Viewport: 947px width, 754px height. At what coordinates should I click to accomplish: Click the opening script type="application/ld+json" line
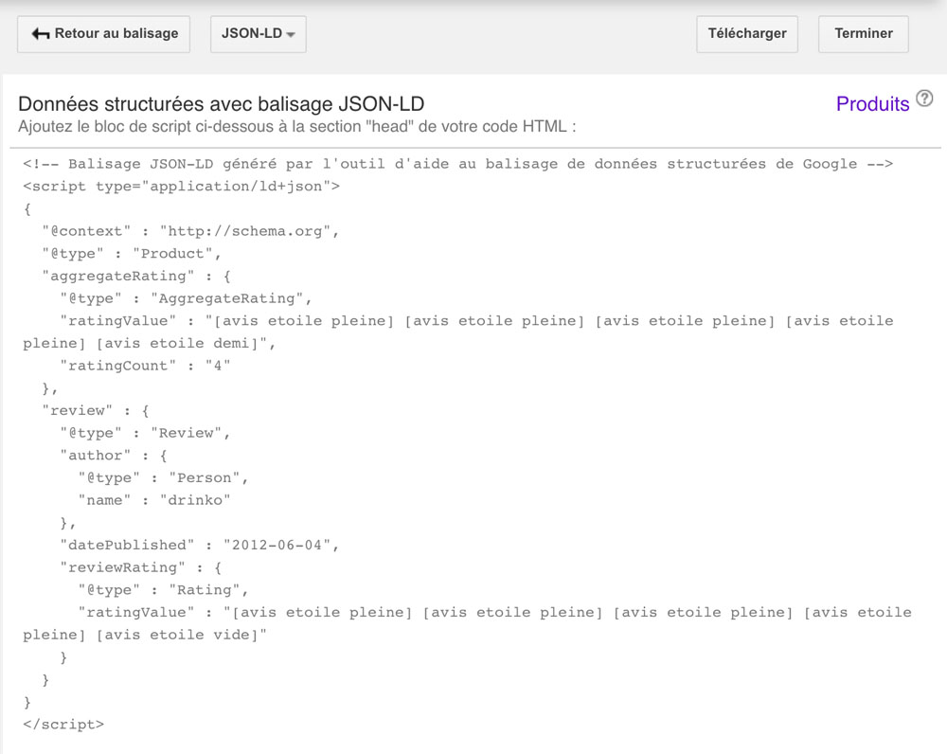(181, 186)
